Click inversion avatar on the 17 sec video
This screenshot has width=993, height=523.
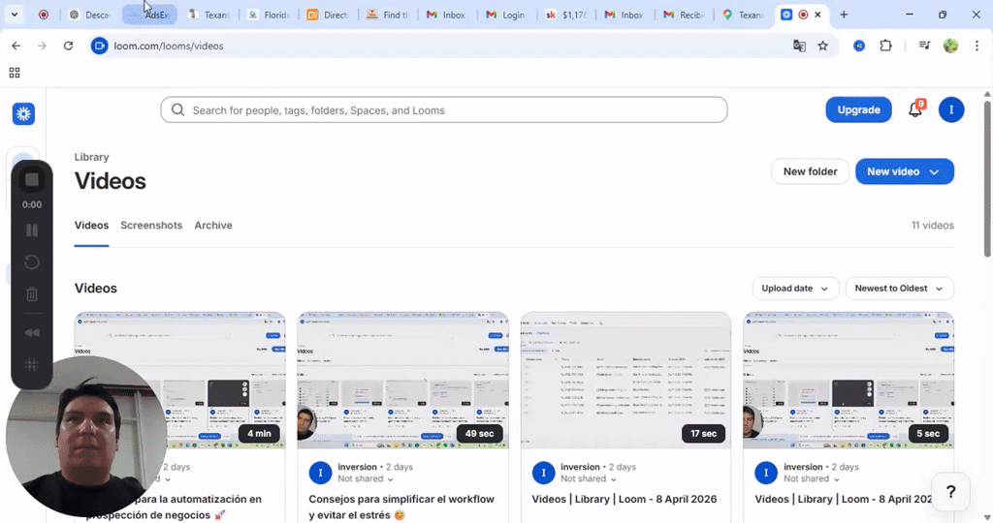click(x=543, y=473)
